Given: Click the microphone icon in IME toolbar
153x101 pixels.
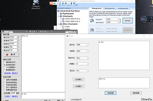Looking at the screenshot, I should (x=63, y=3).
